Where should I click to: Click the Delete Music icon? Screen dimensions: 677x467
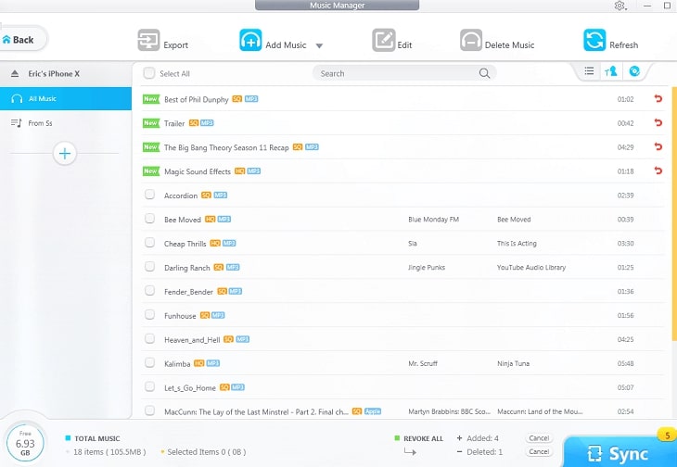click(x=471, y=40)
